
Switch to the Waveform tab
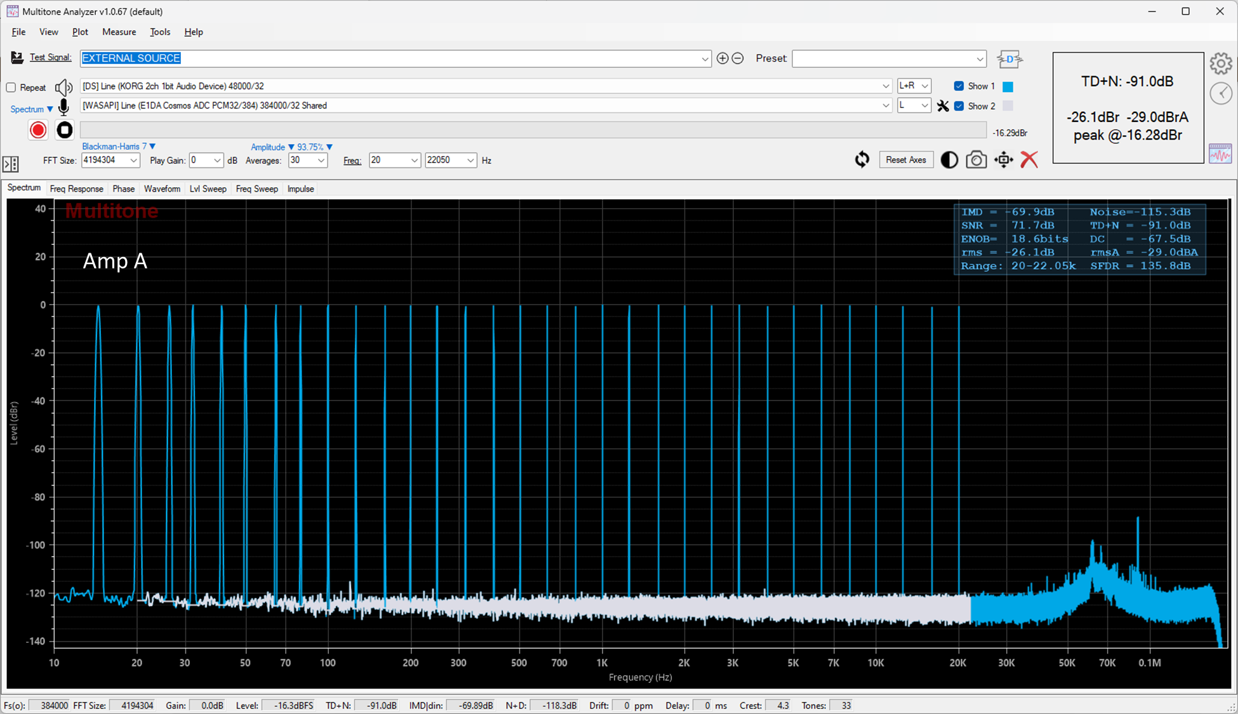tap(162, 188)
